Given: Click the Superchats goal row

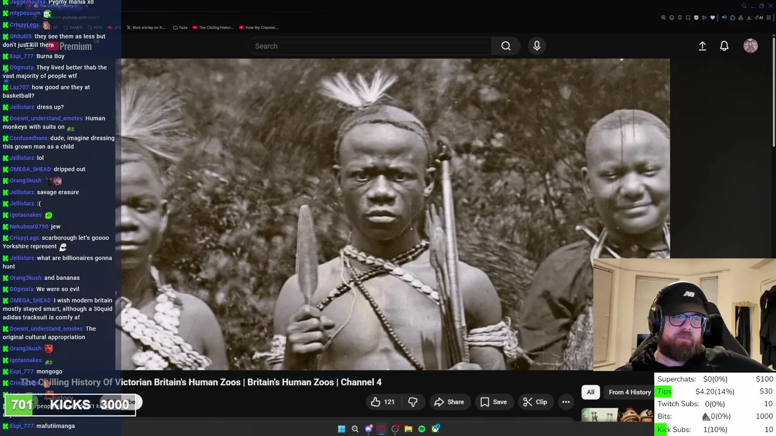Looking at the screenshot, I should pos(715,379).
